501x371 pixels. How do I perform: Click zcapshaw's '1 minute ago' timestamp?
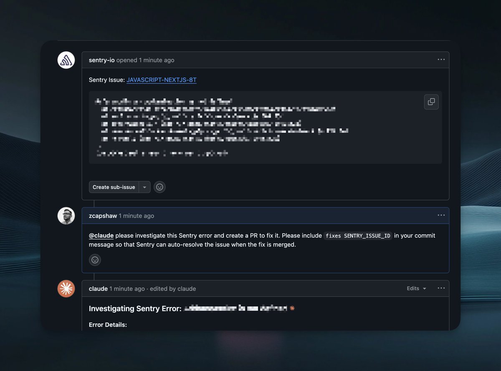click(x=137, y=216)
